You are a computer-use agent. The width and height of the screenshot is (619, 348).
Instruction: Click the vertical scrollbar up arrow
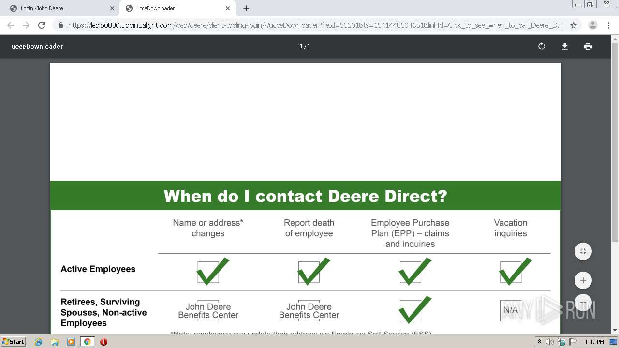(x=615, y=38)
